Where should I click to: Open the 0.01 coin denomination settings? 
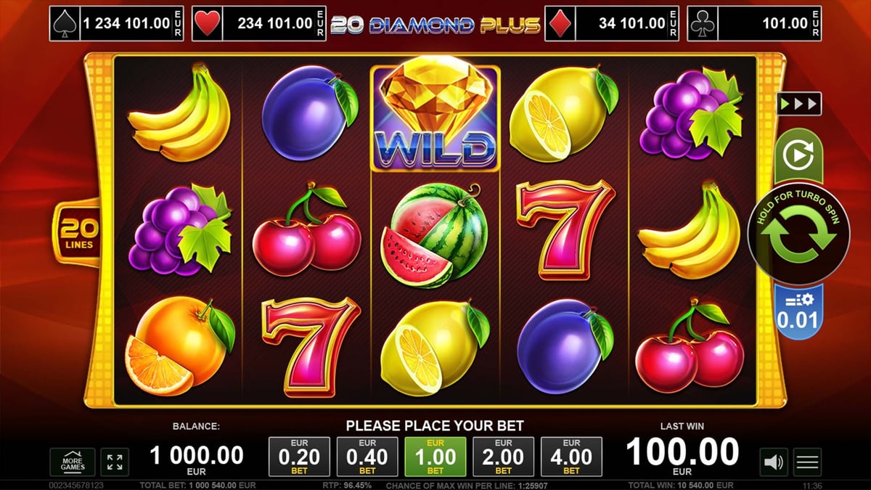point(798,312)
